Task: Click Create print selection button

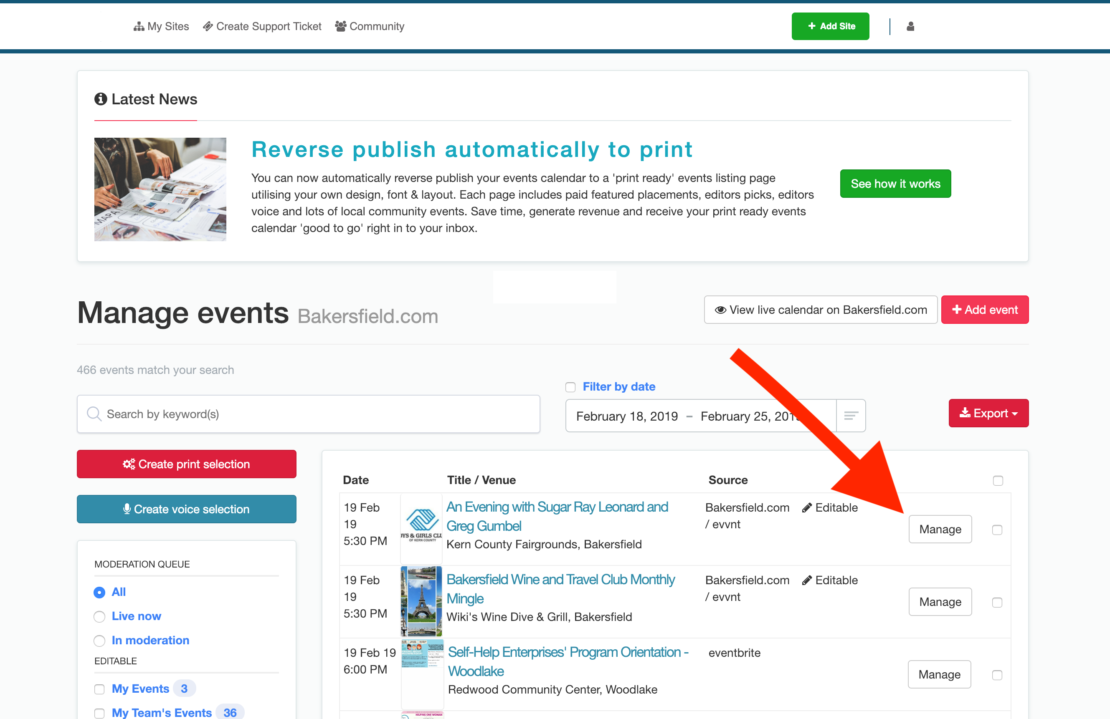Action: coord(187,464)
